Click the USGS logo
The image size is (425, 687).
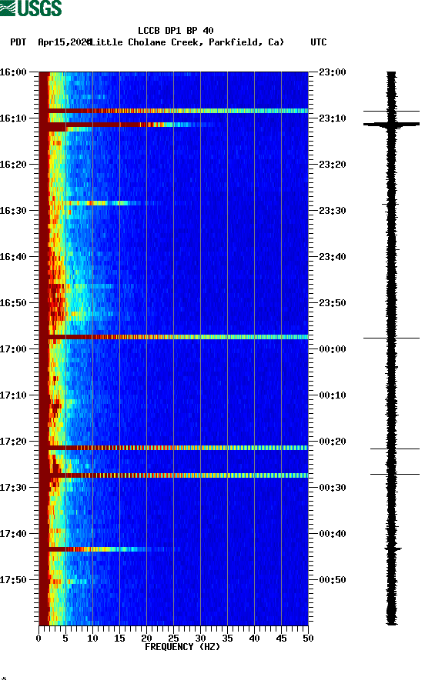pyautogui.click(x=31, y=8)
